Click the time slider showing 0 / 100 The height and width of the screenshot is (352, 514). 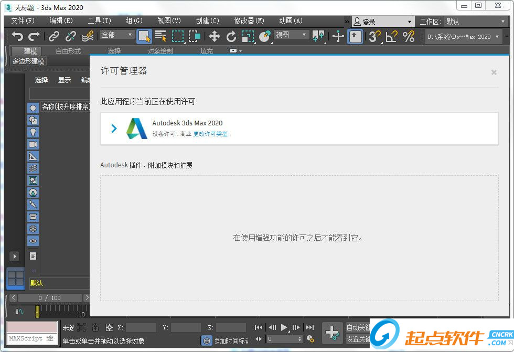pos(50,298)
